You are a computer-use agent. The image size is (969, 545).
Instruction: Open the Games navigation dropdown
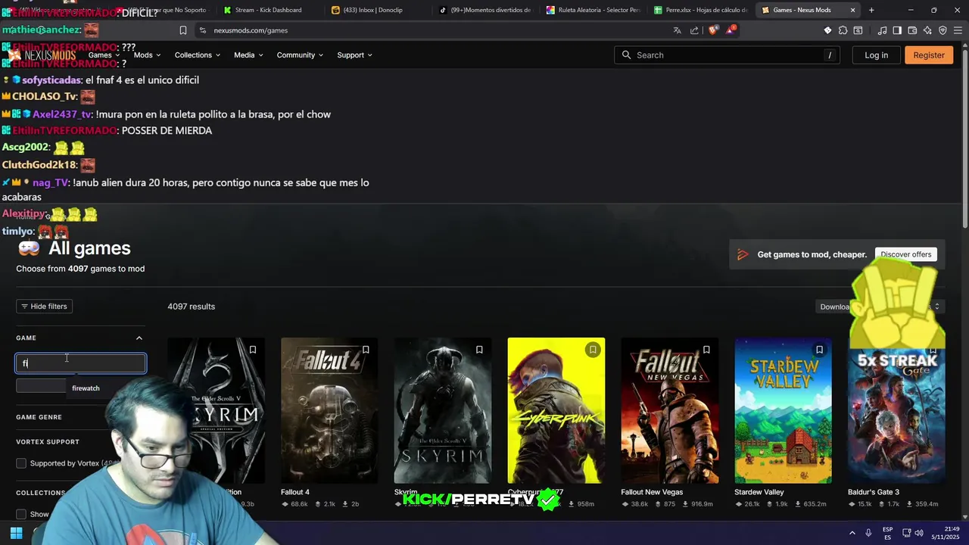click(103, 54)
